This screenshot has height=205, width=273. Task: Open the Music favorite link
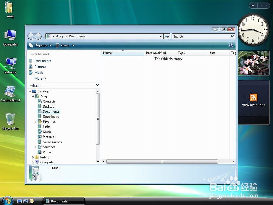click(39, 73)
